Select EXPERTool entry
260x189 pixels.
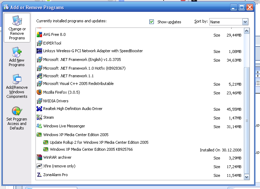[x=140, y=43]
